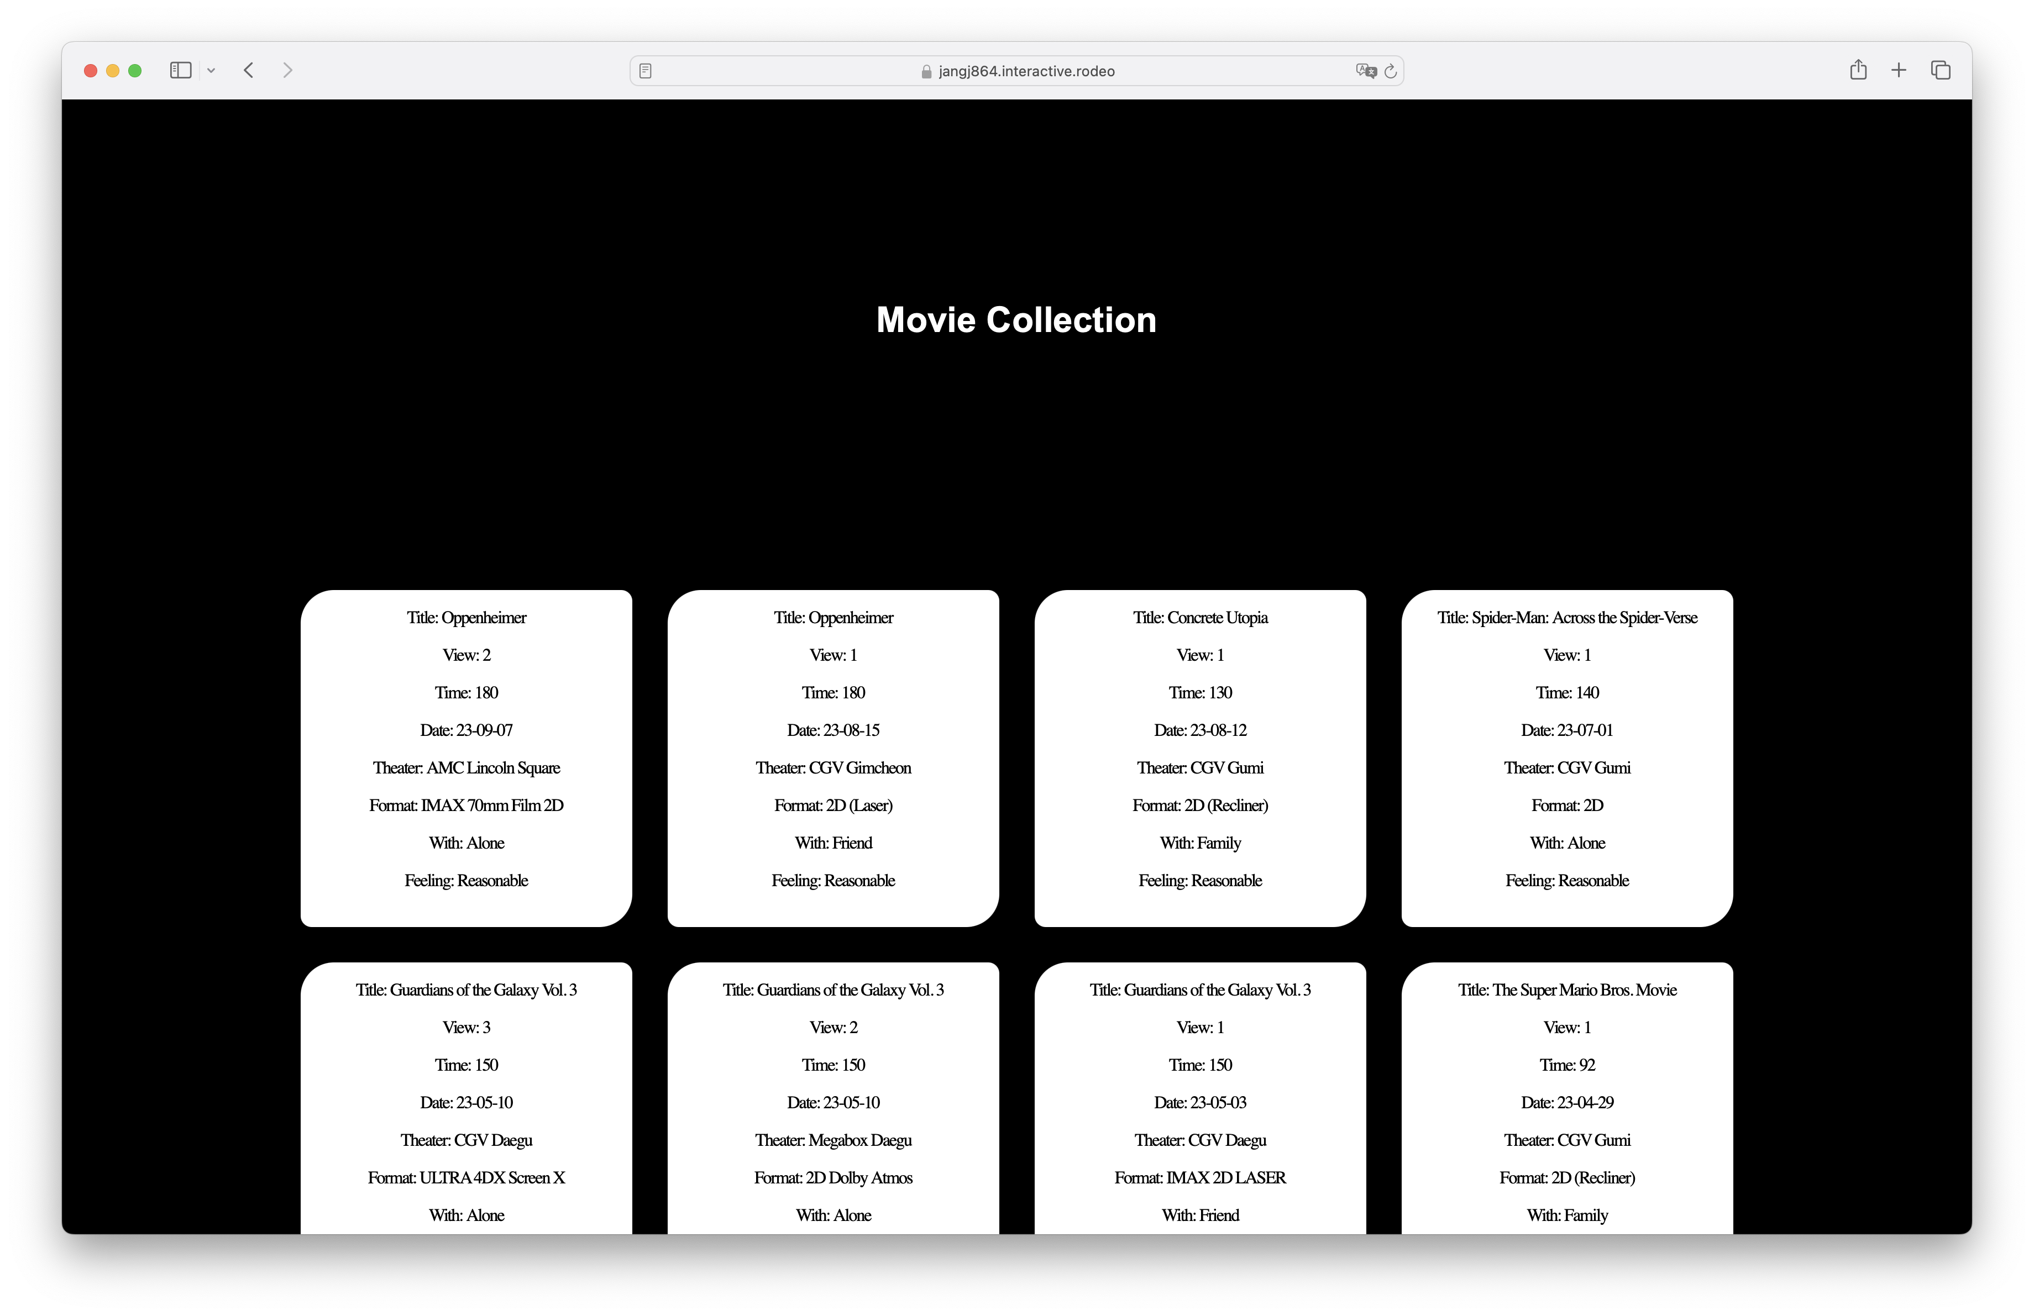Open the Reader view icon in address bar
The image size is (2034, 1316).
click(x=646, y=71)
